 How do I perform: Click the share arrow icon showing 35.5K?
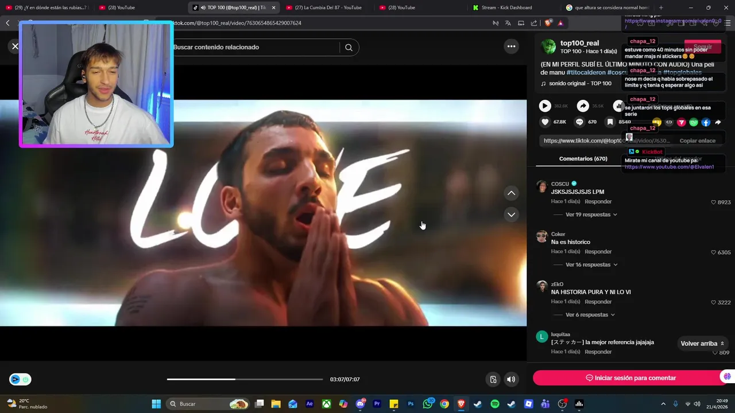tap(583, 106)
